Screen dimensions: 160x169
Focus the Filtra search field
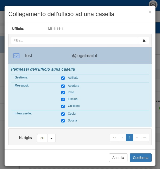[x=75, y=40]
